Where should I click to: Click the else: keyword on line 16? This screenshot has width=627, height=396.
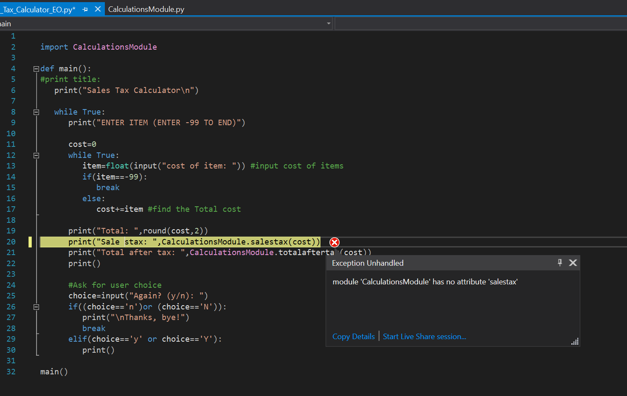94,199
